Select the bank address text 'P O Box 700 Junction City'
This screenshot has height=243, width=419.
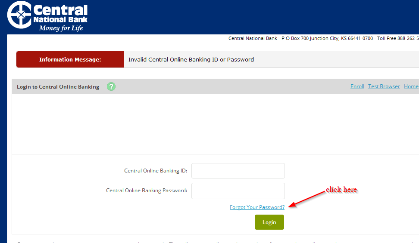point(310,38)
